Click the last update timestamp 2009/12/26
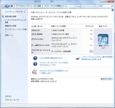The width and height of the screenshot is (115, 108). click(48, 81)
